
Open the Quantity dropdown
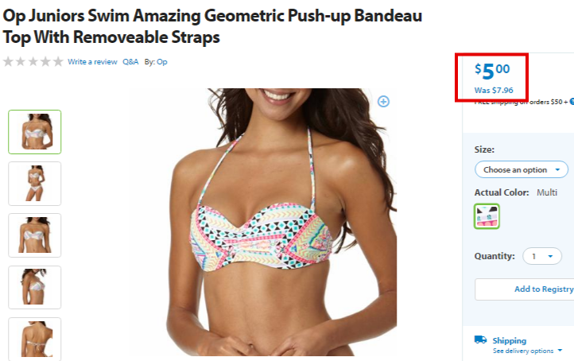click(542, 256)
